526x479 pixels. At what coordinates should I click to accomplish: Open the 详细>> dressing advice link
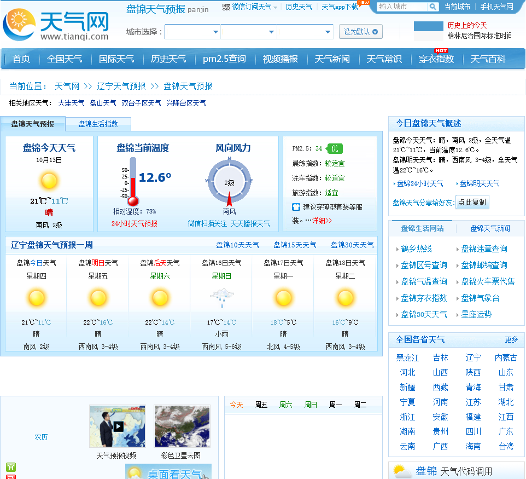[x=322, y=221]
